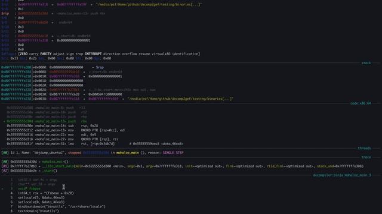Viewport: 382px width, 214px height.
Task: Click the SINGLE STEP stop reason
Action: pos(173,153)
